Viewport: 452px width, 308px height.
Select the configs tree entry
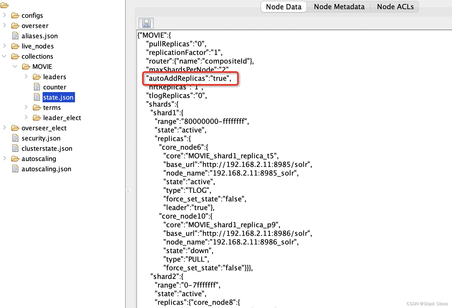click(32, 16)
